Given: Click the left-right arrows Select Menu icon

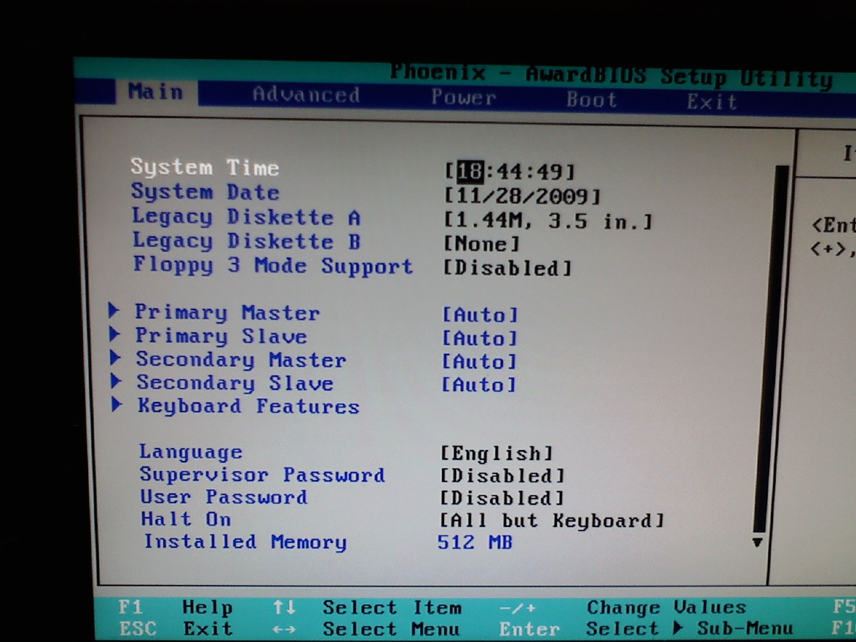Looking at the screenshot, I should [x=284, y=630].
